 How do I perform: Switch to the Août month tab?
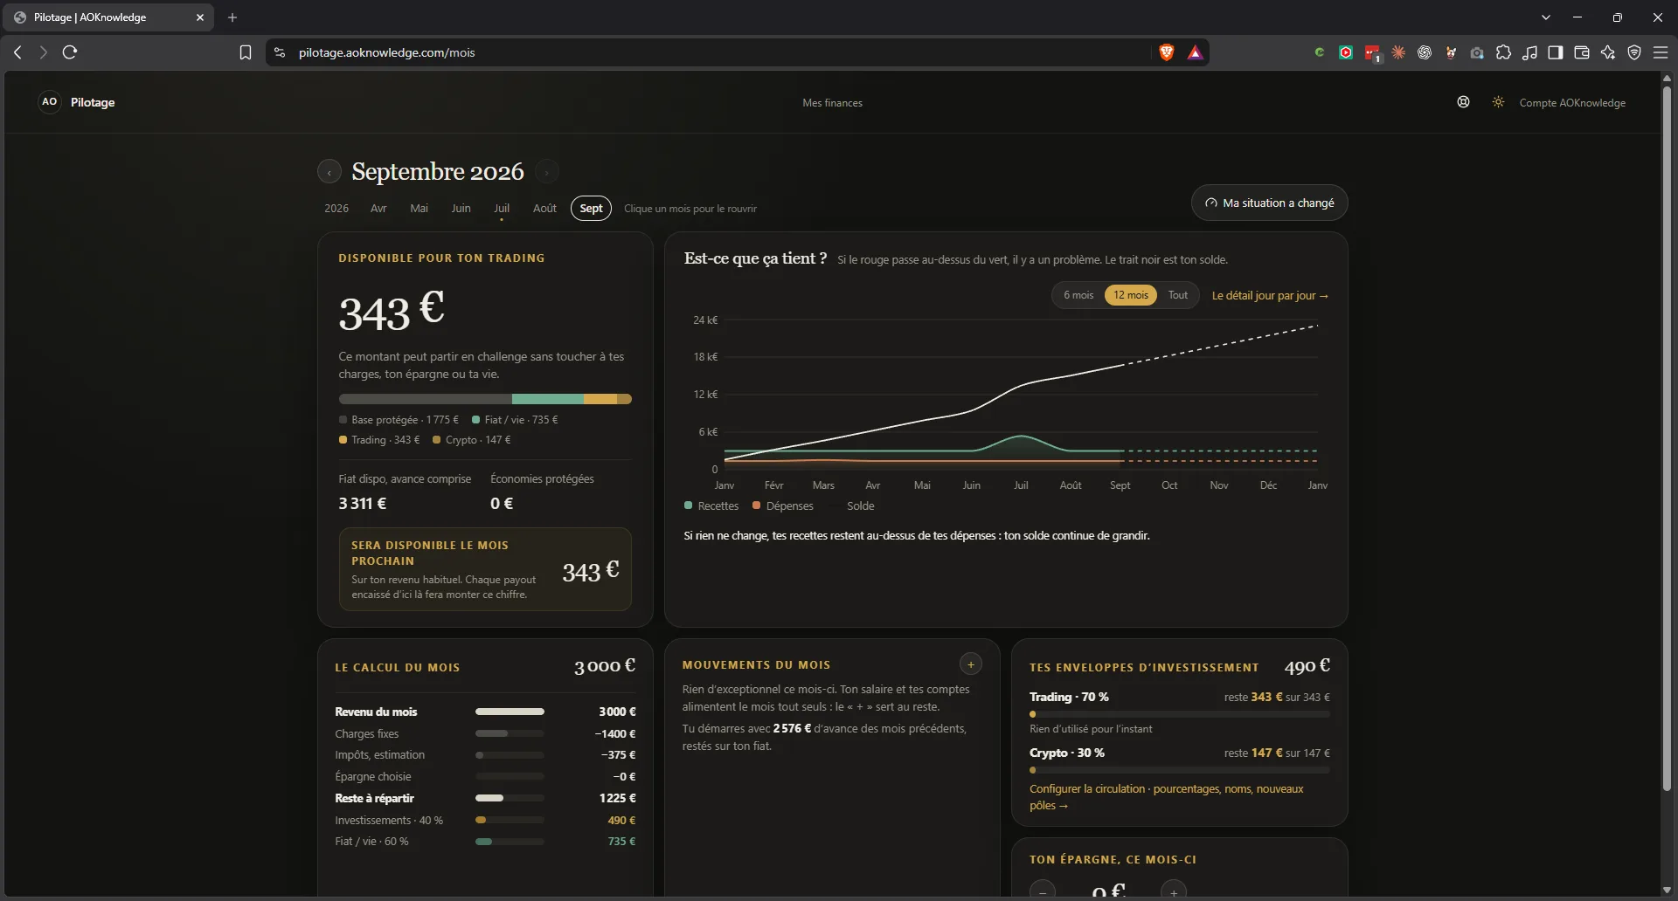tap(544, 209)
